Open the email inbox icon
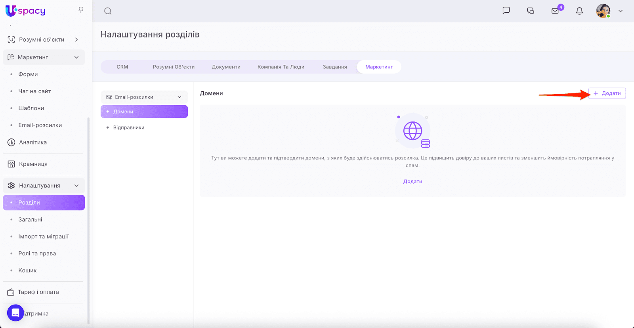Viewport: 634px width, 328px height. [x=555, y=11]
